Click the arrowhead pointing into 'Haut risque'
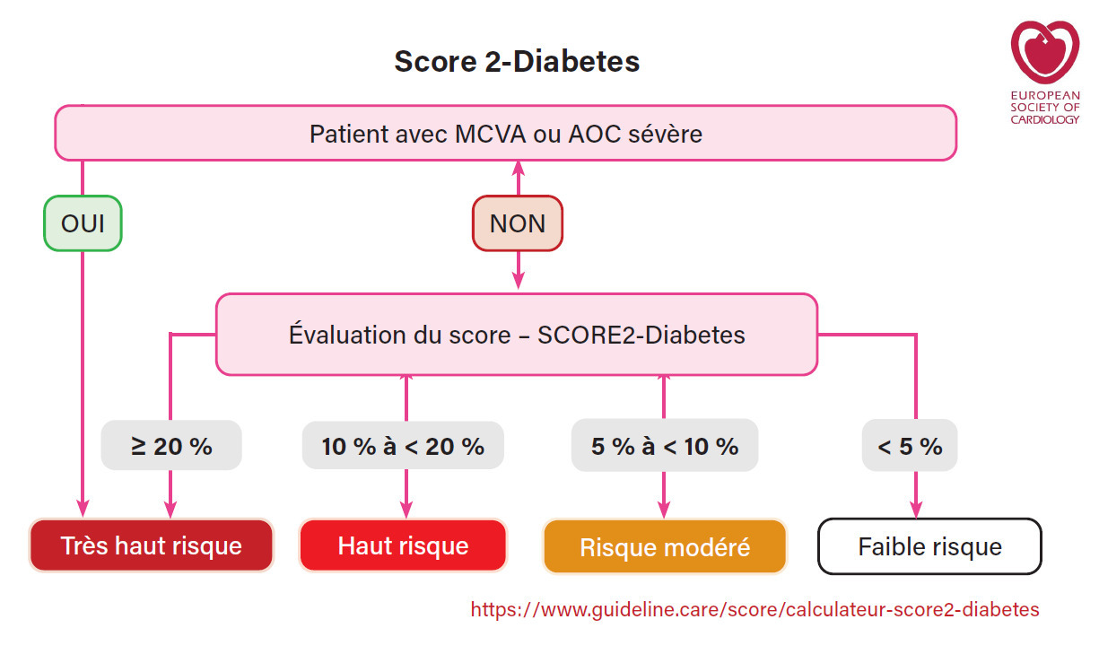This screenshot has height=663, width=1099. coord(406,510)
